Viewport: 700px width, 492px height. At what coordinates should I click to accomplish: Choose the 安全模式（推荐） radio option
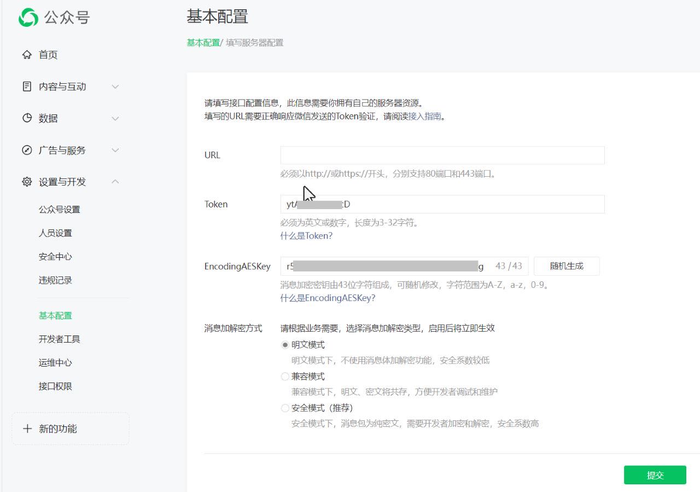[285, 408]
